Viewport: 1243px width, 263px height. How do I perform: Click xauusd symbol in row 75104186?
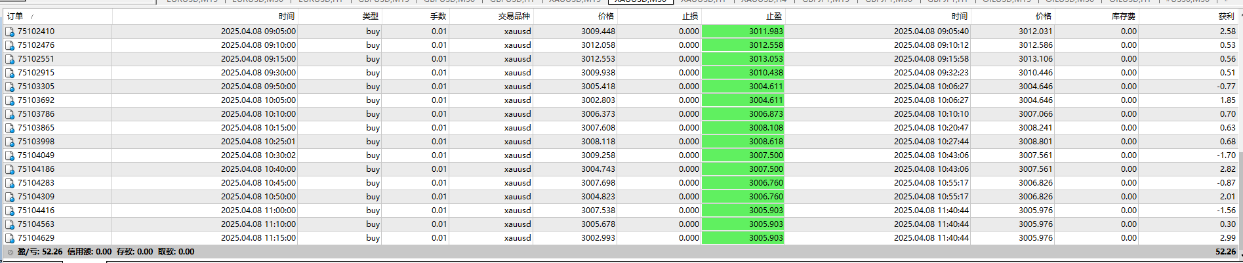point(518,169)
